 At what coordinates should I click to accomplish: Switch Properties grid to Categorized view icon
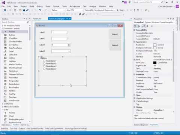pyautogui.click(x=135, y=26)
